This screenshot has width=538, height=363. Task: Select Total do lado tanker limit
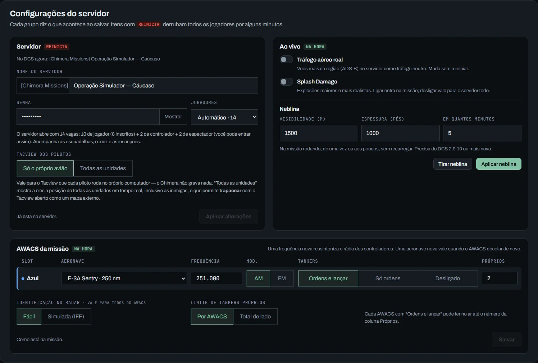coord(255,317)
